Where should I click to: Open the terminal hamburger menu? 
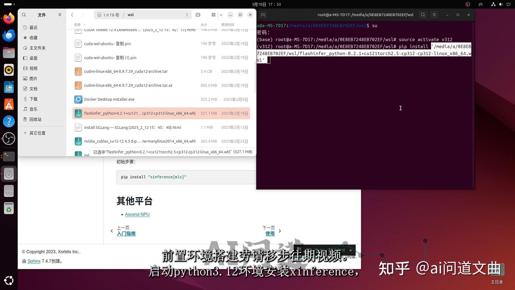point(434,15)
